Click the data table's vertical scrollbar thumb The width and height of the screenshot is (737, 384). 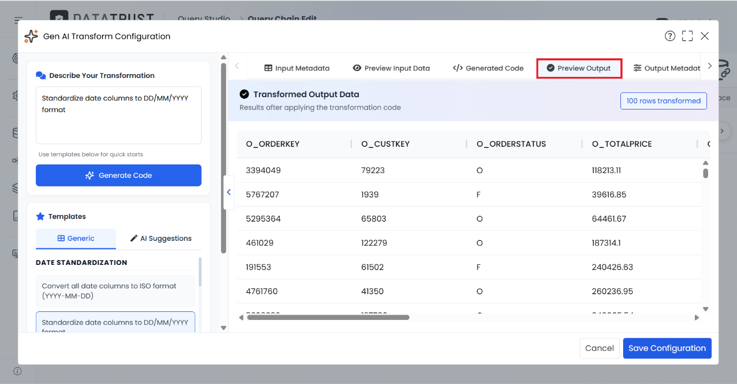tap(705, 173)
